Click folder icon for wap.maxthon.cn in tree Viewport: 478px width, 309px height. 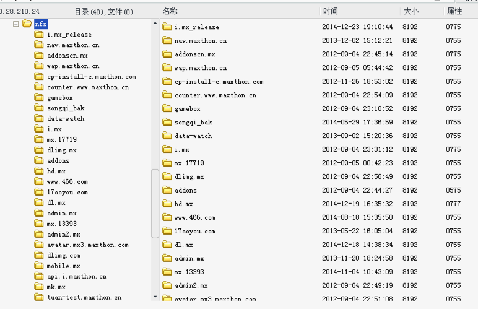click(39, 66)
